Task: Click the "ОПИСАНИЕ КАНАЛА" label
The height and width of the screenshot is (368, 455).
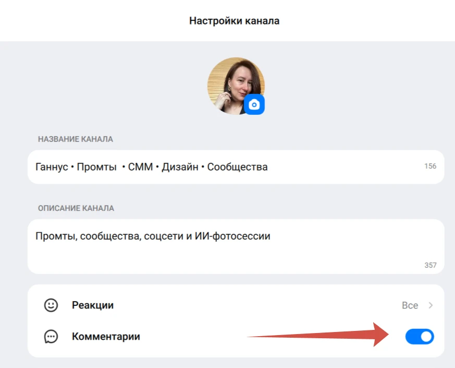Action: pyautogui.click(x=76, y=208)
